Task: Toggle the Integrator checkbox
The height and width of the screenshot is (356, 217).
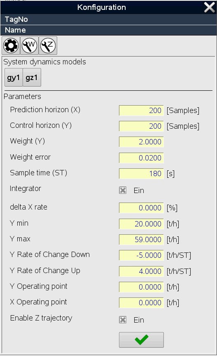Action: tap(123, 190)
